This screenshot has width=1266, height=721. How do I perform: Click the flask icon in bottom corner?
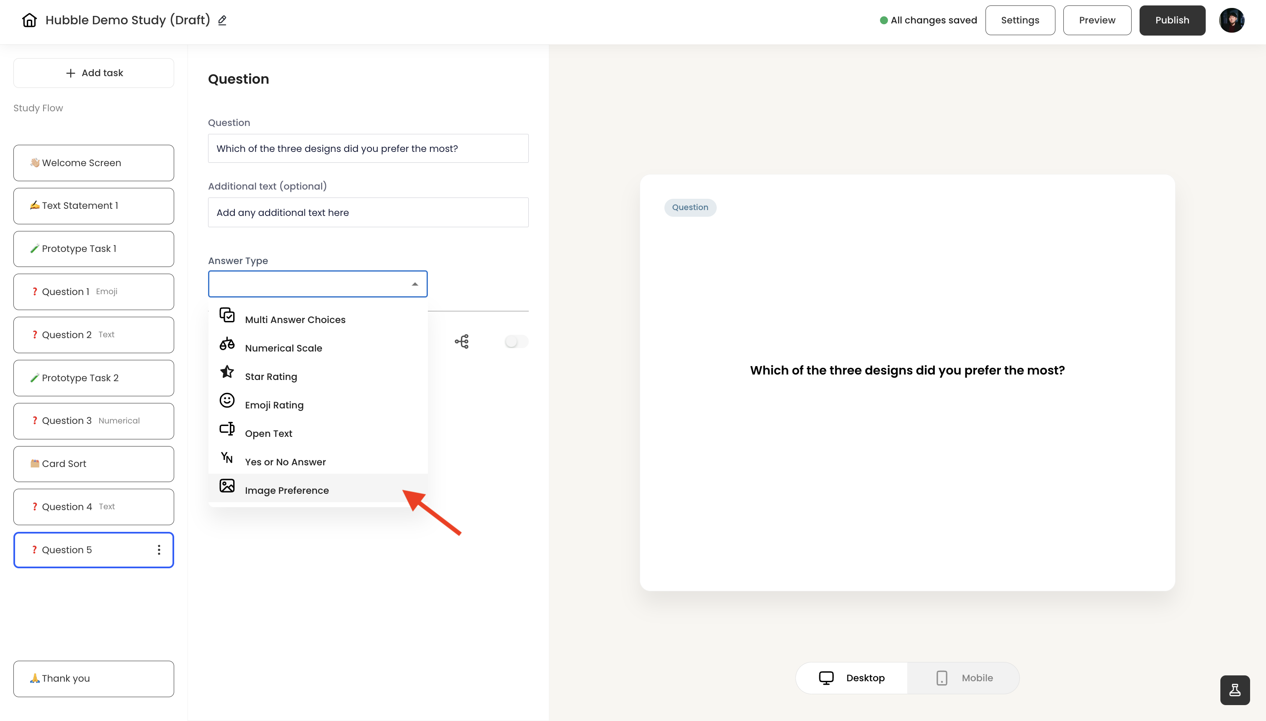[1235, 690]
